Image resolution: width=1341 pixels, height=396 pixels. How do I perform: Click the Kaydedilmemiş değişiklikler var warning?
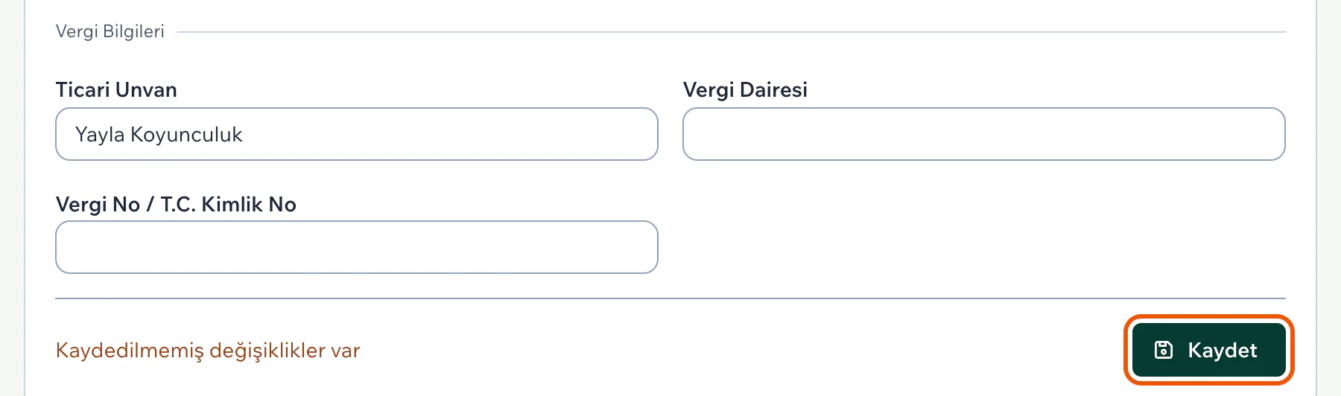click(208, 351)
